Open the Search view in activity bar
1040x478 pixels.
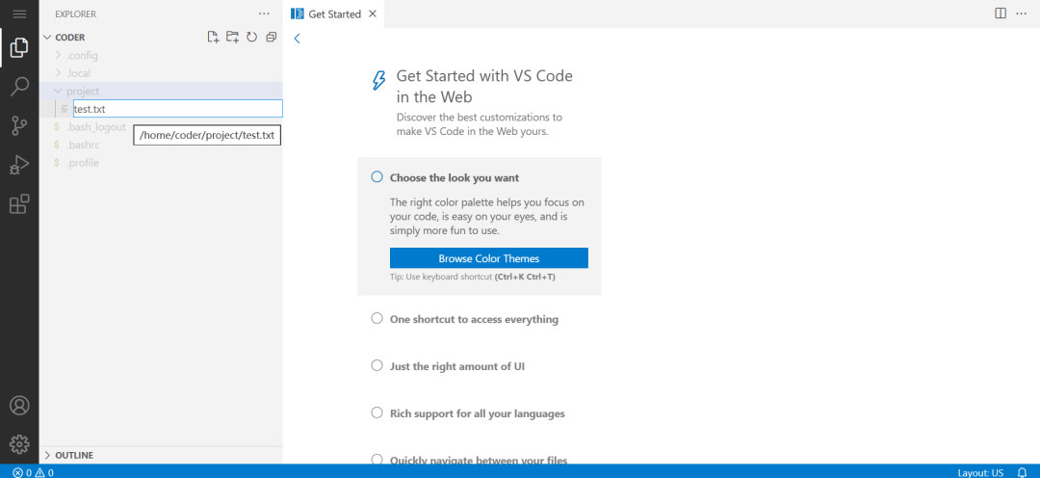point(19,87)
